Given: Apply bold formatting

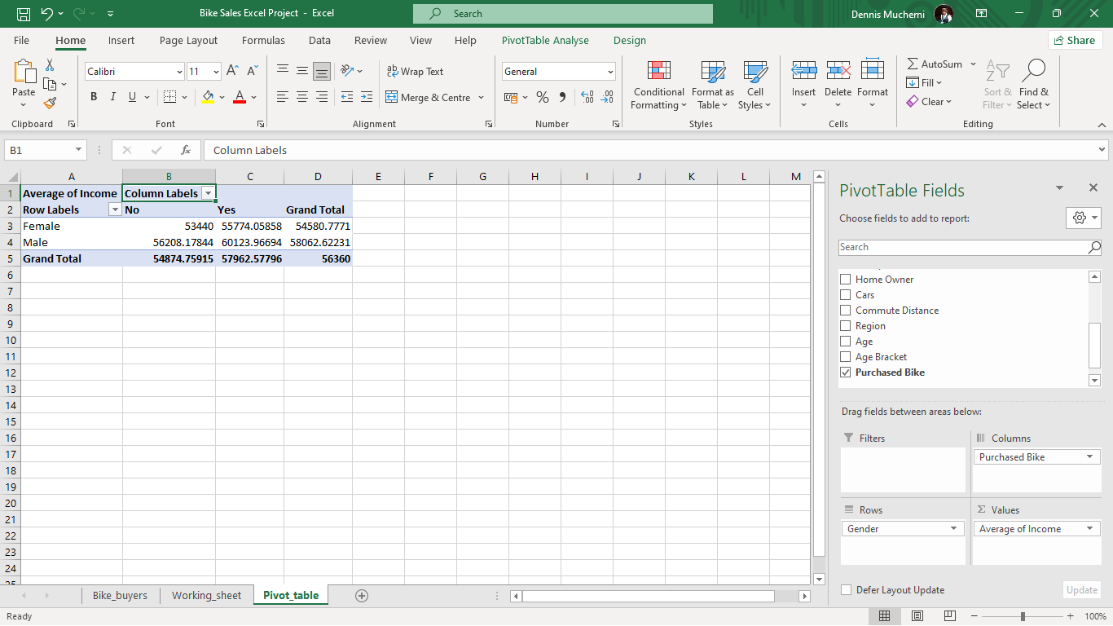Looking at the screenshot, I should coord(94,97).
